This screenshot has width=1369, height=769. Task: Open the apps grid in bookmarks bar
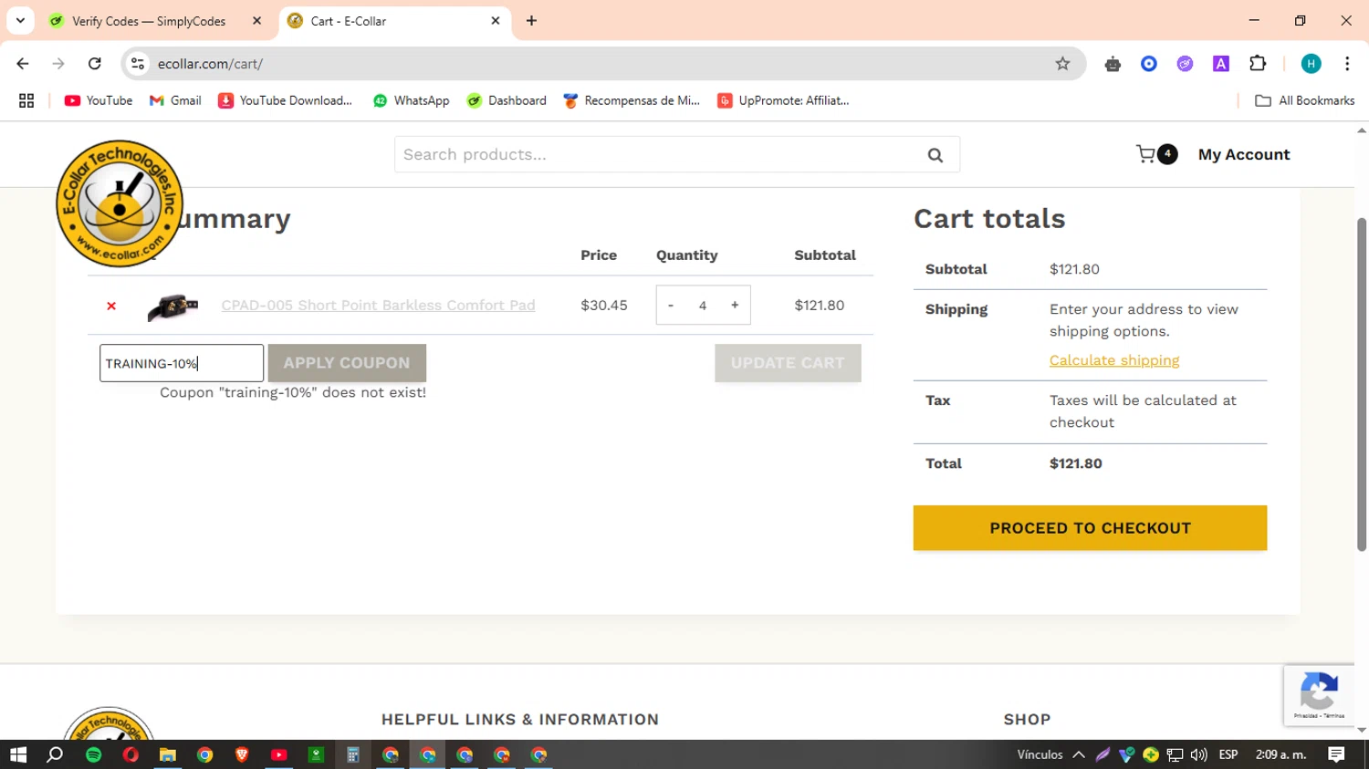[x=26, y=100]
